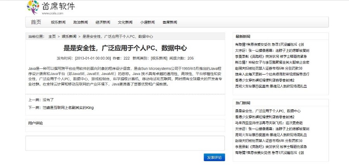Open 李晨录制《奔跑吧》 in 最新新闻 list
The height and width of the screenshot is (165, 349).
pos(271,56)
